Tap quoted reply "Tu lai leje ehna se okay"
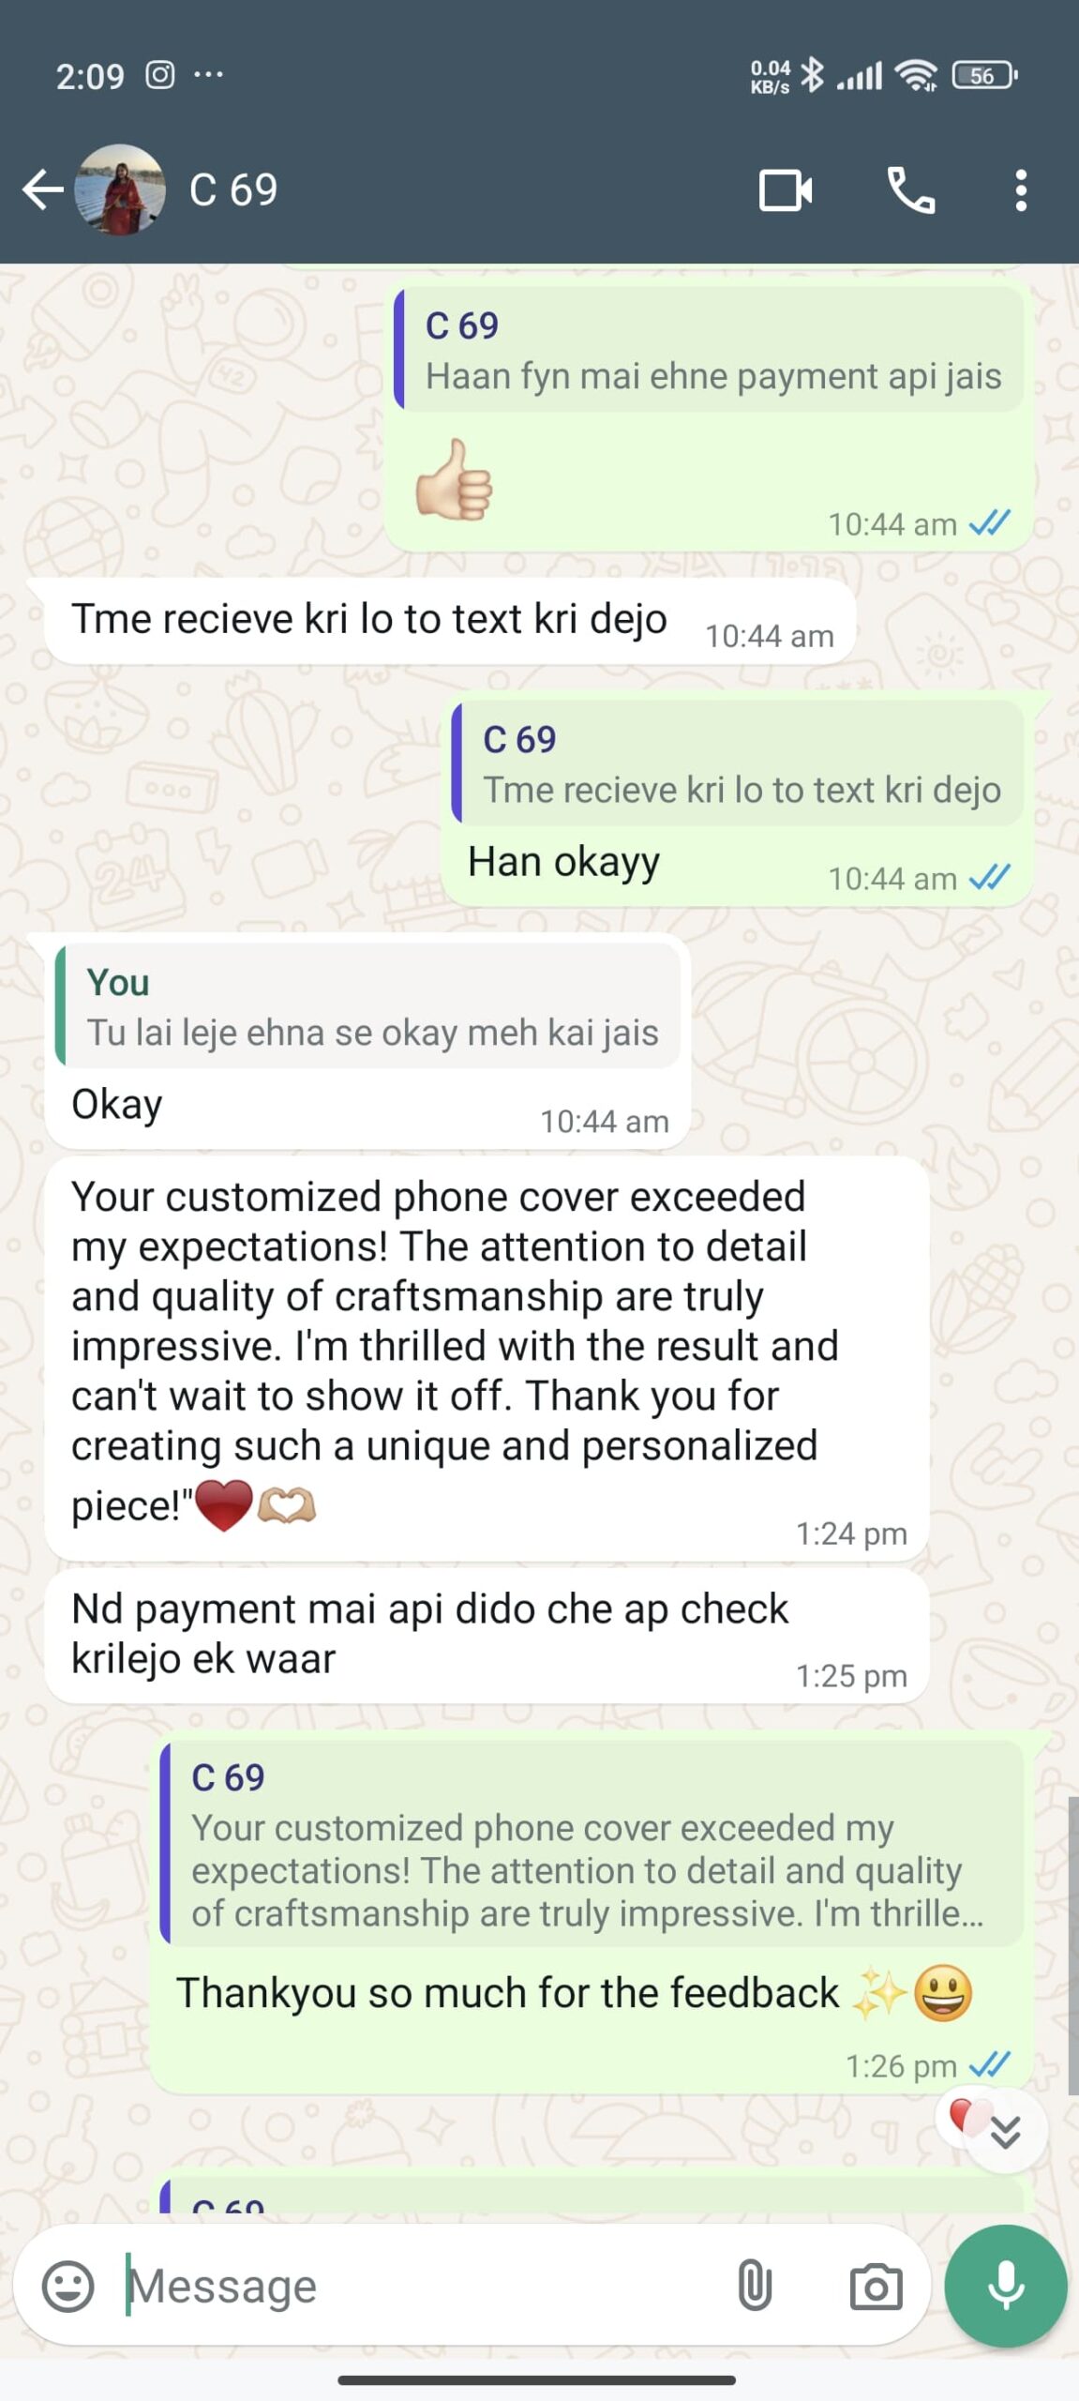 point(368,1006)
